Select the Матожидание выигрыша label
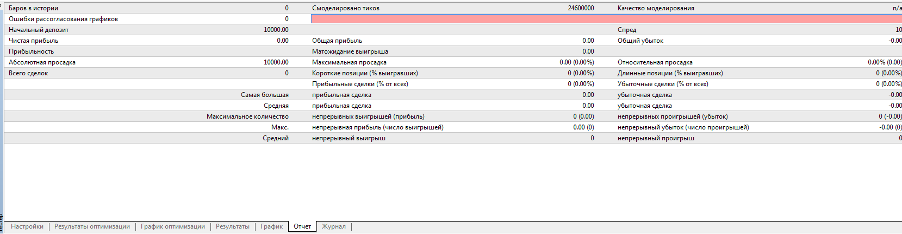 [x=350, y=51]
